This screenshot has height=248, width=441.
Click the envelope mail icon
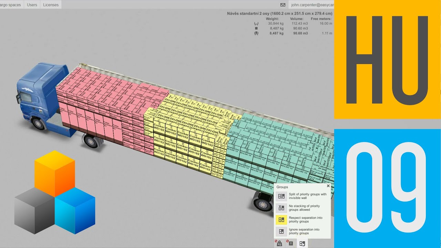pyautogui.click(x=283, y=5)
